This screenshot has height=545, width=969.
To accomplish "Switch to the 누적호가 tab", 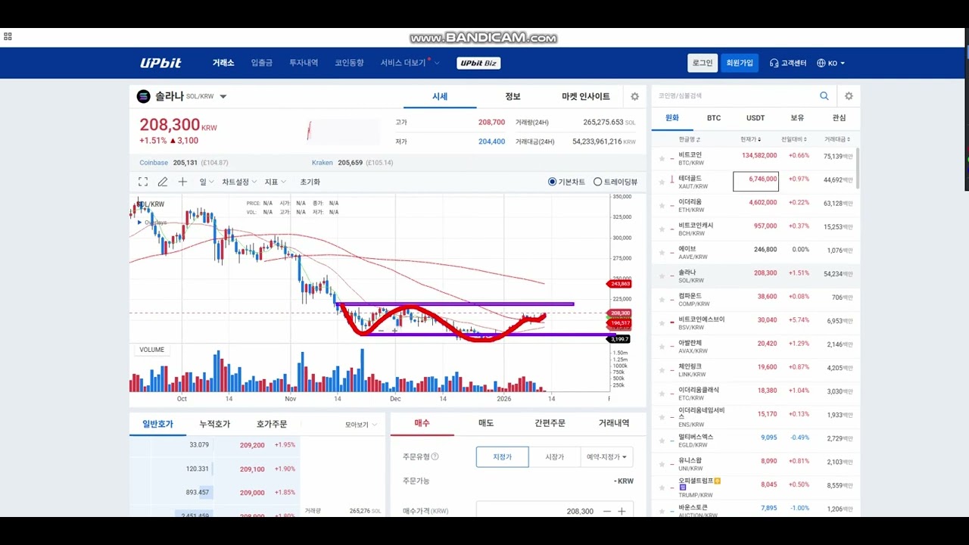I will [x=214, y=425].
